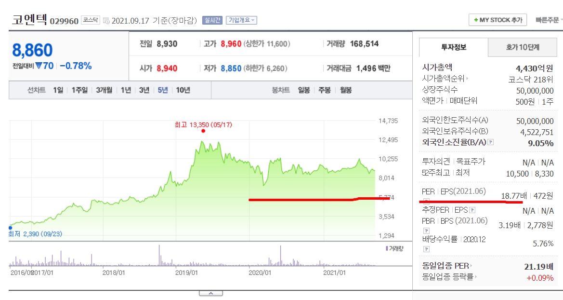Click help icon under PER EPS(2021.06)

click(x=426, y=201)
